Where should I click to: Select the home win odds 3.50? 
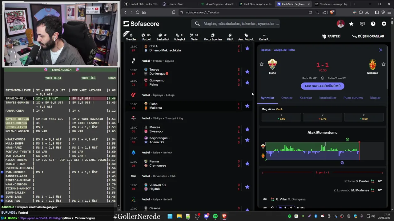tap(281, 117)
